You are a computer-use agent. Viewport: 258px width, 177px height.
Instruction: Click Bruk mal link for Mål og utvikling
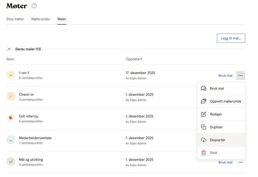click(x=225, y=162)
